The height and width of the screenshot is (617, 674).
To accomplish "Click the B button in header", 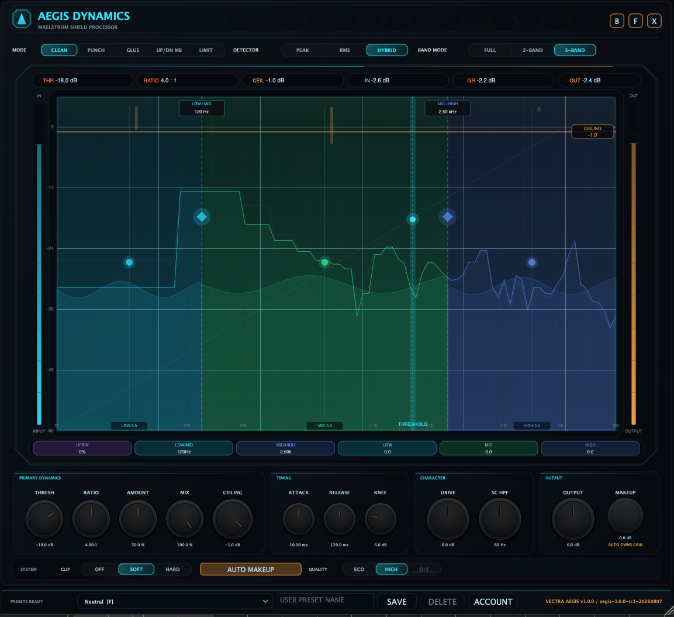I will point(617,20).
